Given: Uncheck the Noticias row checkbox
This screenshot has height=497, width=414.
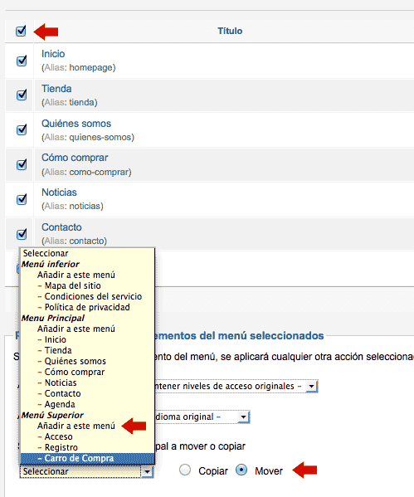Looking at the screenshot, I should [x=22, y=199].
